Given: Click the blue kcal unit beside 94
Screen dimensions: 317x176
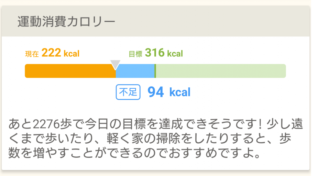Looking at the screenshot, I should [x=179, y=92].
